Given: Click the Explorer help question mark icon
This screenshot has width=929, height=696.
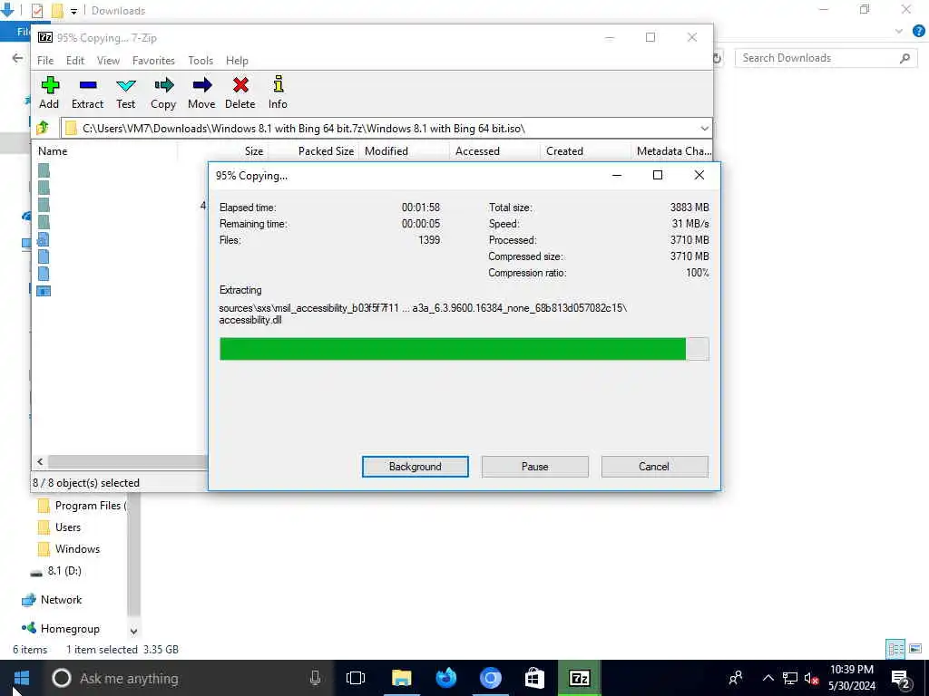Looking at the screenshot, I should tap(919, 32).
